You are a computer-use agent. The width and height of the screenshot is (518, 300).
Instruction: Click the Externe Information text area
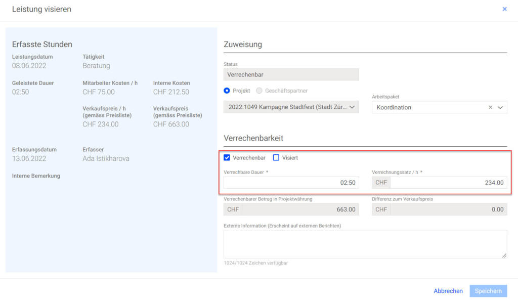pos(364,244)
